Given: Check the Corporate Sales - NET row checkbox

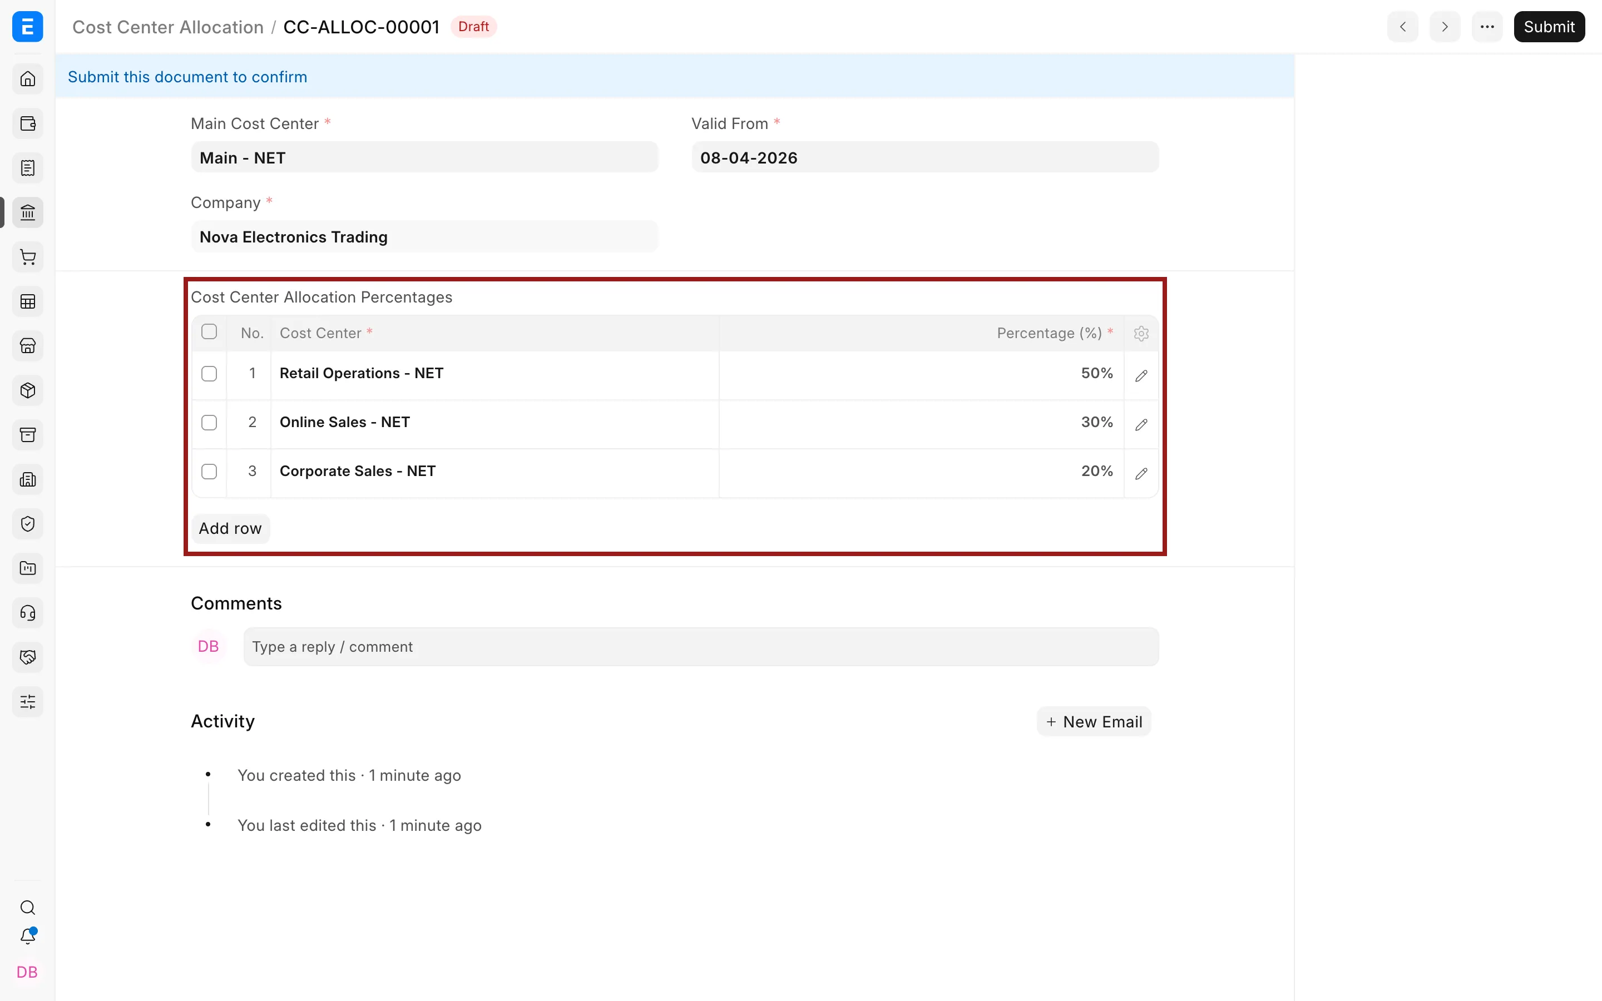Looking at the screenshot, I should coord(209,472).
